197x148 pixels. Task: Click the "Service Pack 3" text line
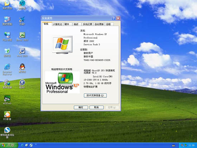click(92, 45)
